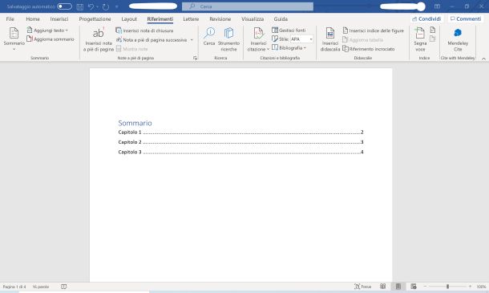Open the Progettazione tab
This screenshot has width=489, height=293.
(95, 18)
